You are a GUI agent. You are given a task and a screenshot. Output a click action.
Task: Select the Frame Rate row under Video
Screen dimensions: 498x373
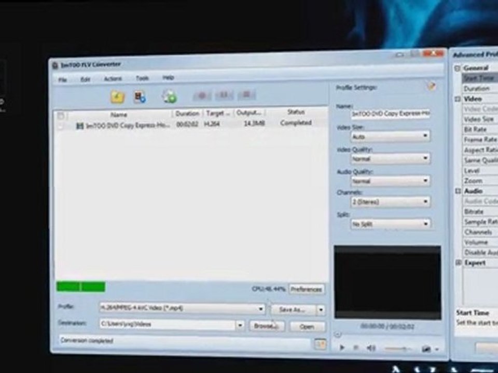click(x=480, y=139)
